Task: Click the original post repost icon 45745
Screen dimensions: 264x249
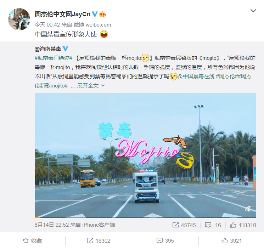Action: 184,225
